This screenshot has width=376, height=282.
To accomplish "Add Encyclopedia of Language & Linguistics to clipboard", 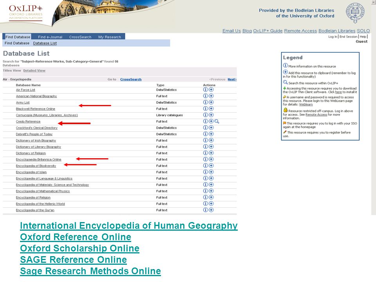I will pos(211,179).
